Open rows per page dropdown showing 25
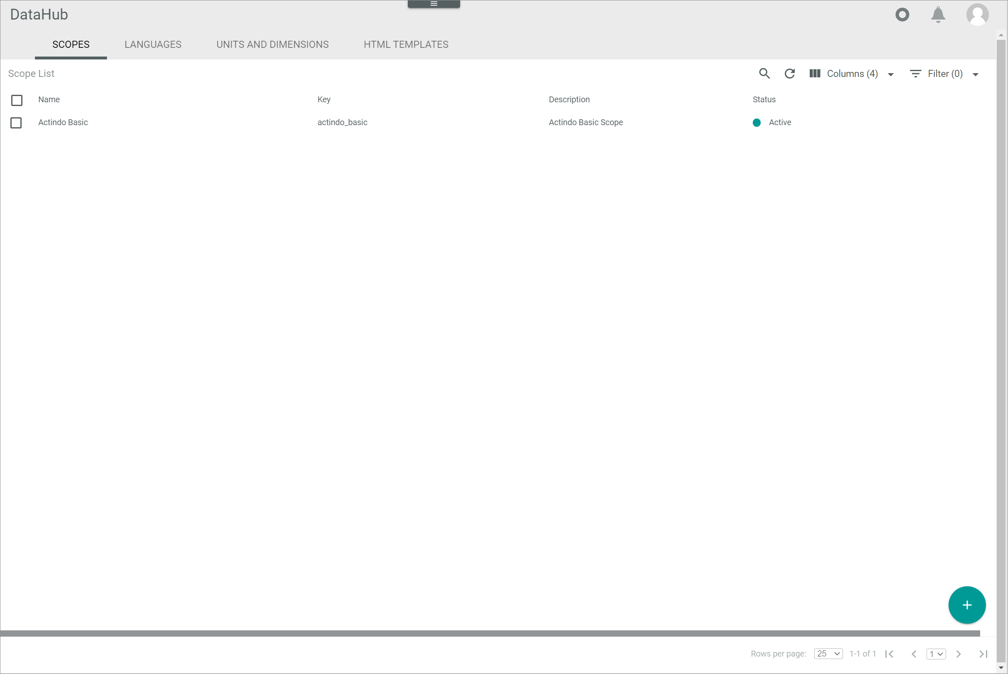This screenshot has height=674, width=1008. coord(828,653)
